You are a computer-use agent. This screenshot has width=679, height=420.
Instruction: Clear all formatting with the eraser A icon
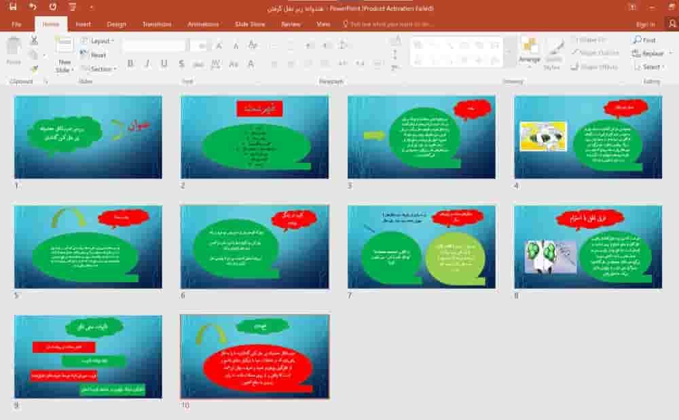(253, 45)
